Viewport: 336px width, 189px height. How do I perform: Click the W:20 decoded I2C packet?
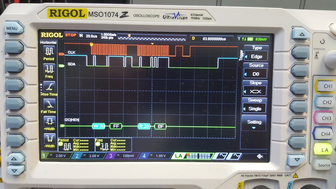(99, 126)
